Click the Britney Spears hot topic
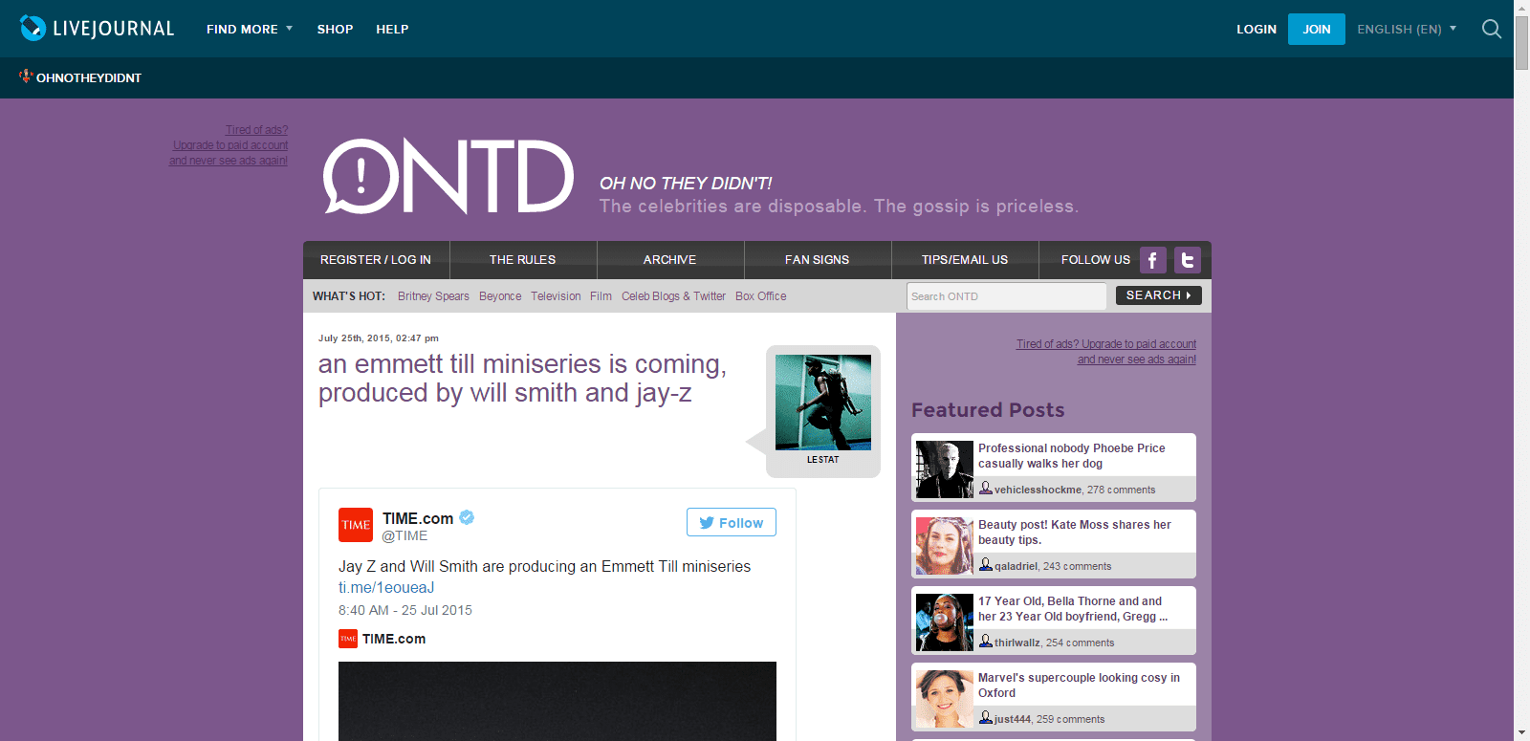 point(433,296)
